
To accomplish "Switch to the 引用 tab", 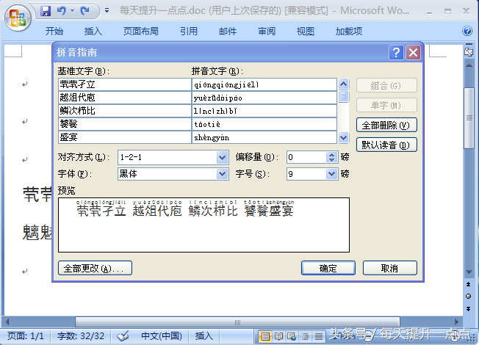I will [x=189, y=31].
